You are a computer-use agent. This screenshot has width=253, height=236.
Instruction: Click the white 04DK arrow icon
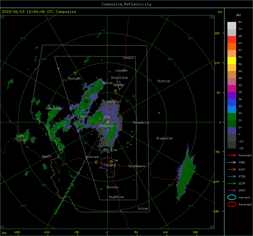232,162
